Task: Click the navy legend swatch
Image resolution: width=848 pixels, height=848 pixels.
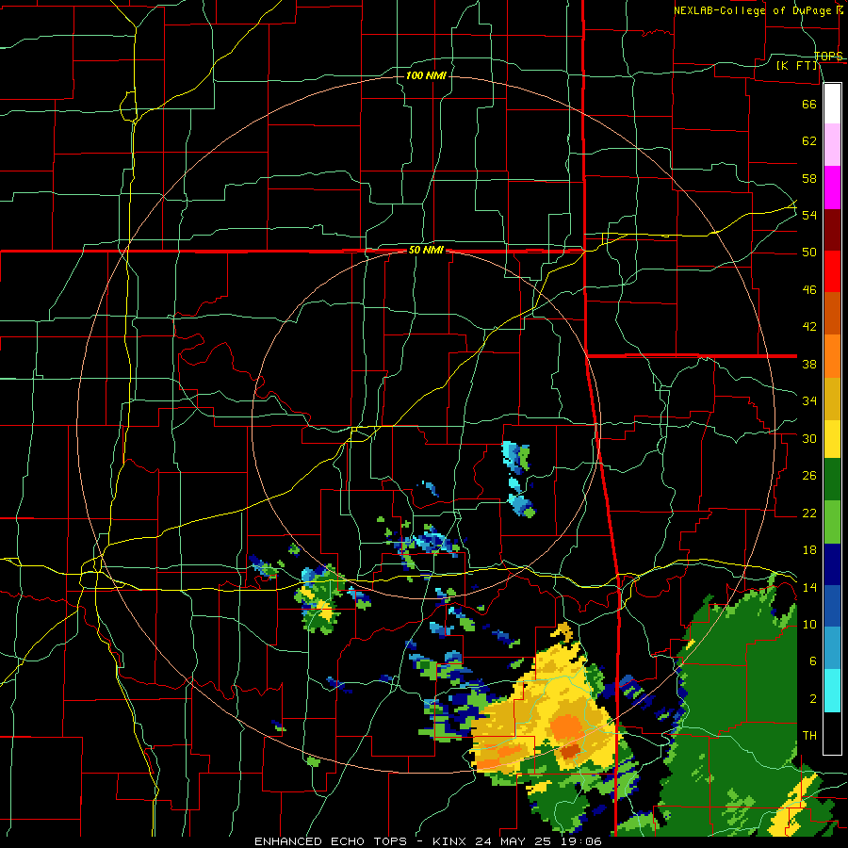Action: coord(832,564)
